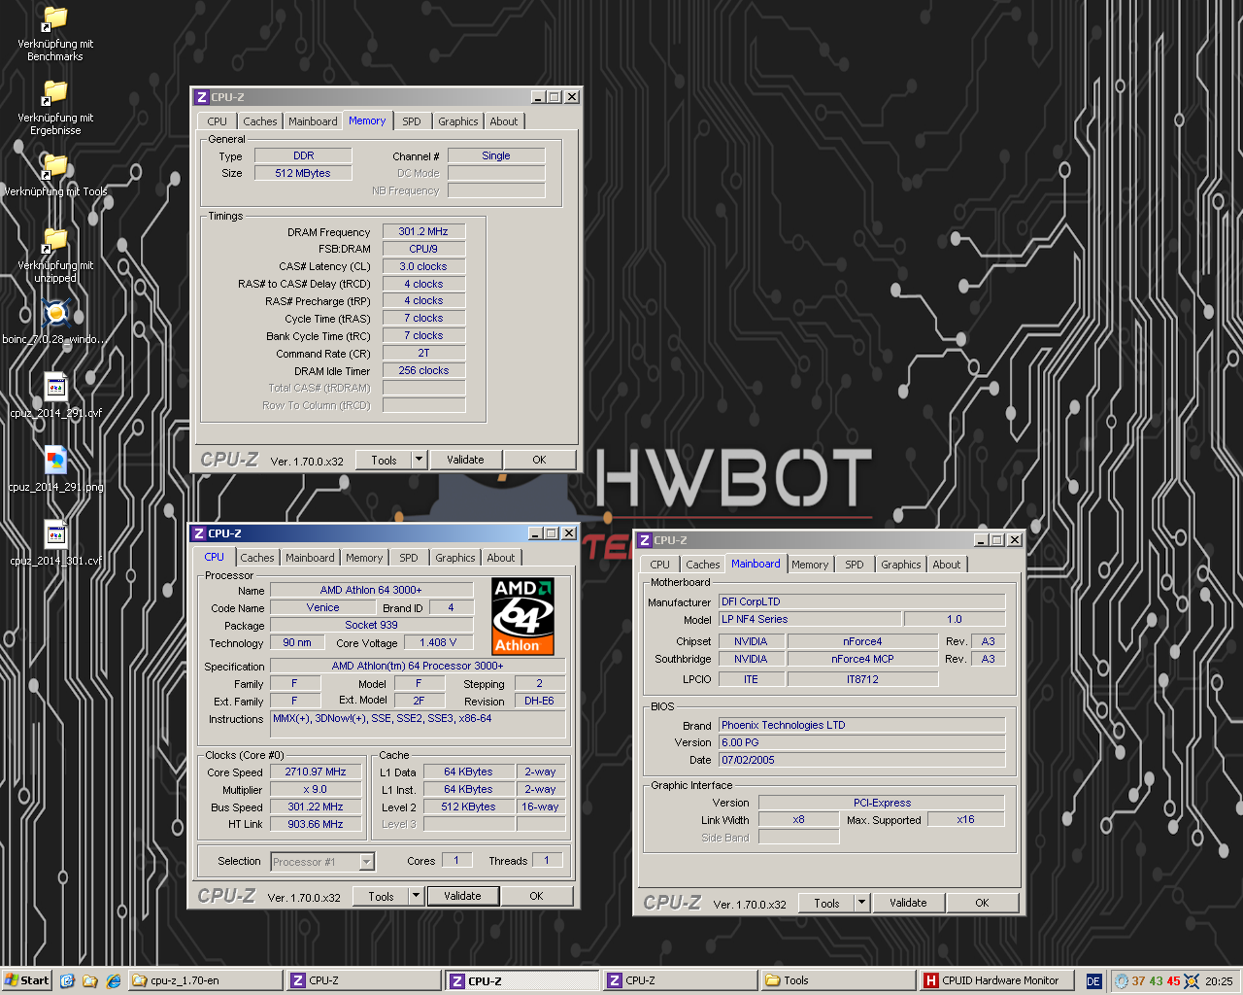Click the Package field Socket 939
The image size is (1243, 995).
372,625
